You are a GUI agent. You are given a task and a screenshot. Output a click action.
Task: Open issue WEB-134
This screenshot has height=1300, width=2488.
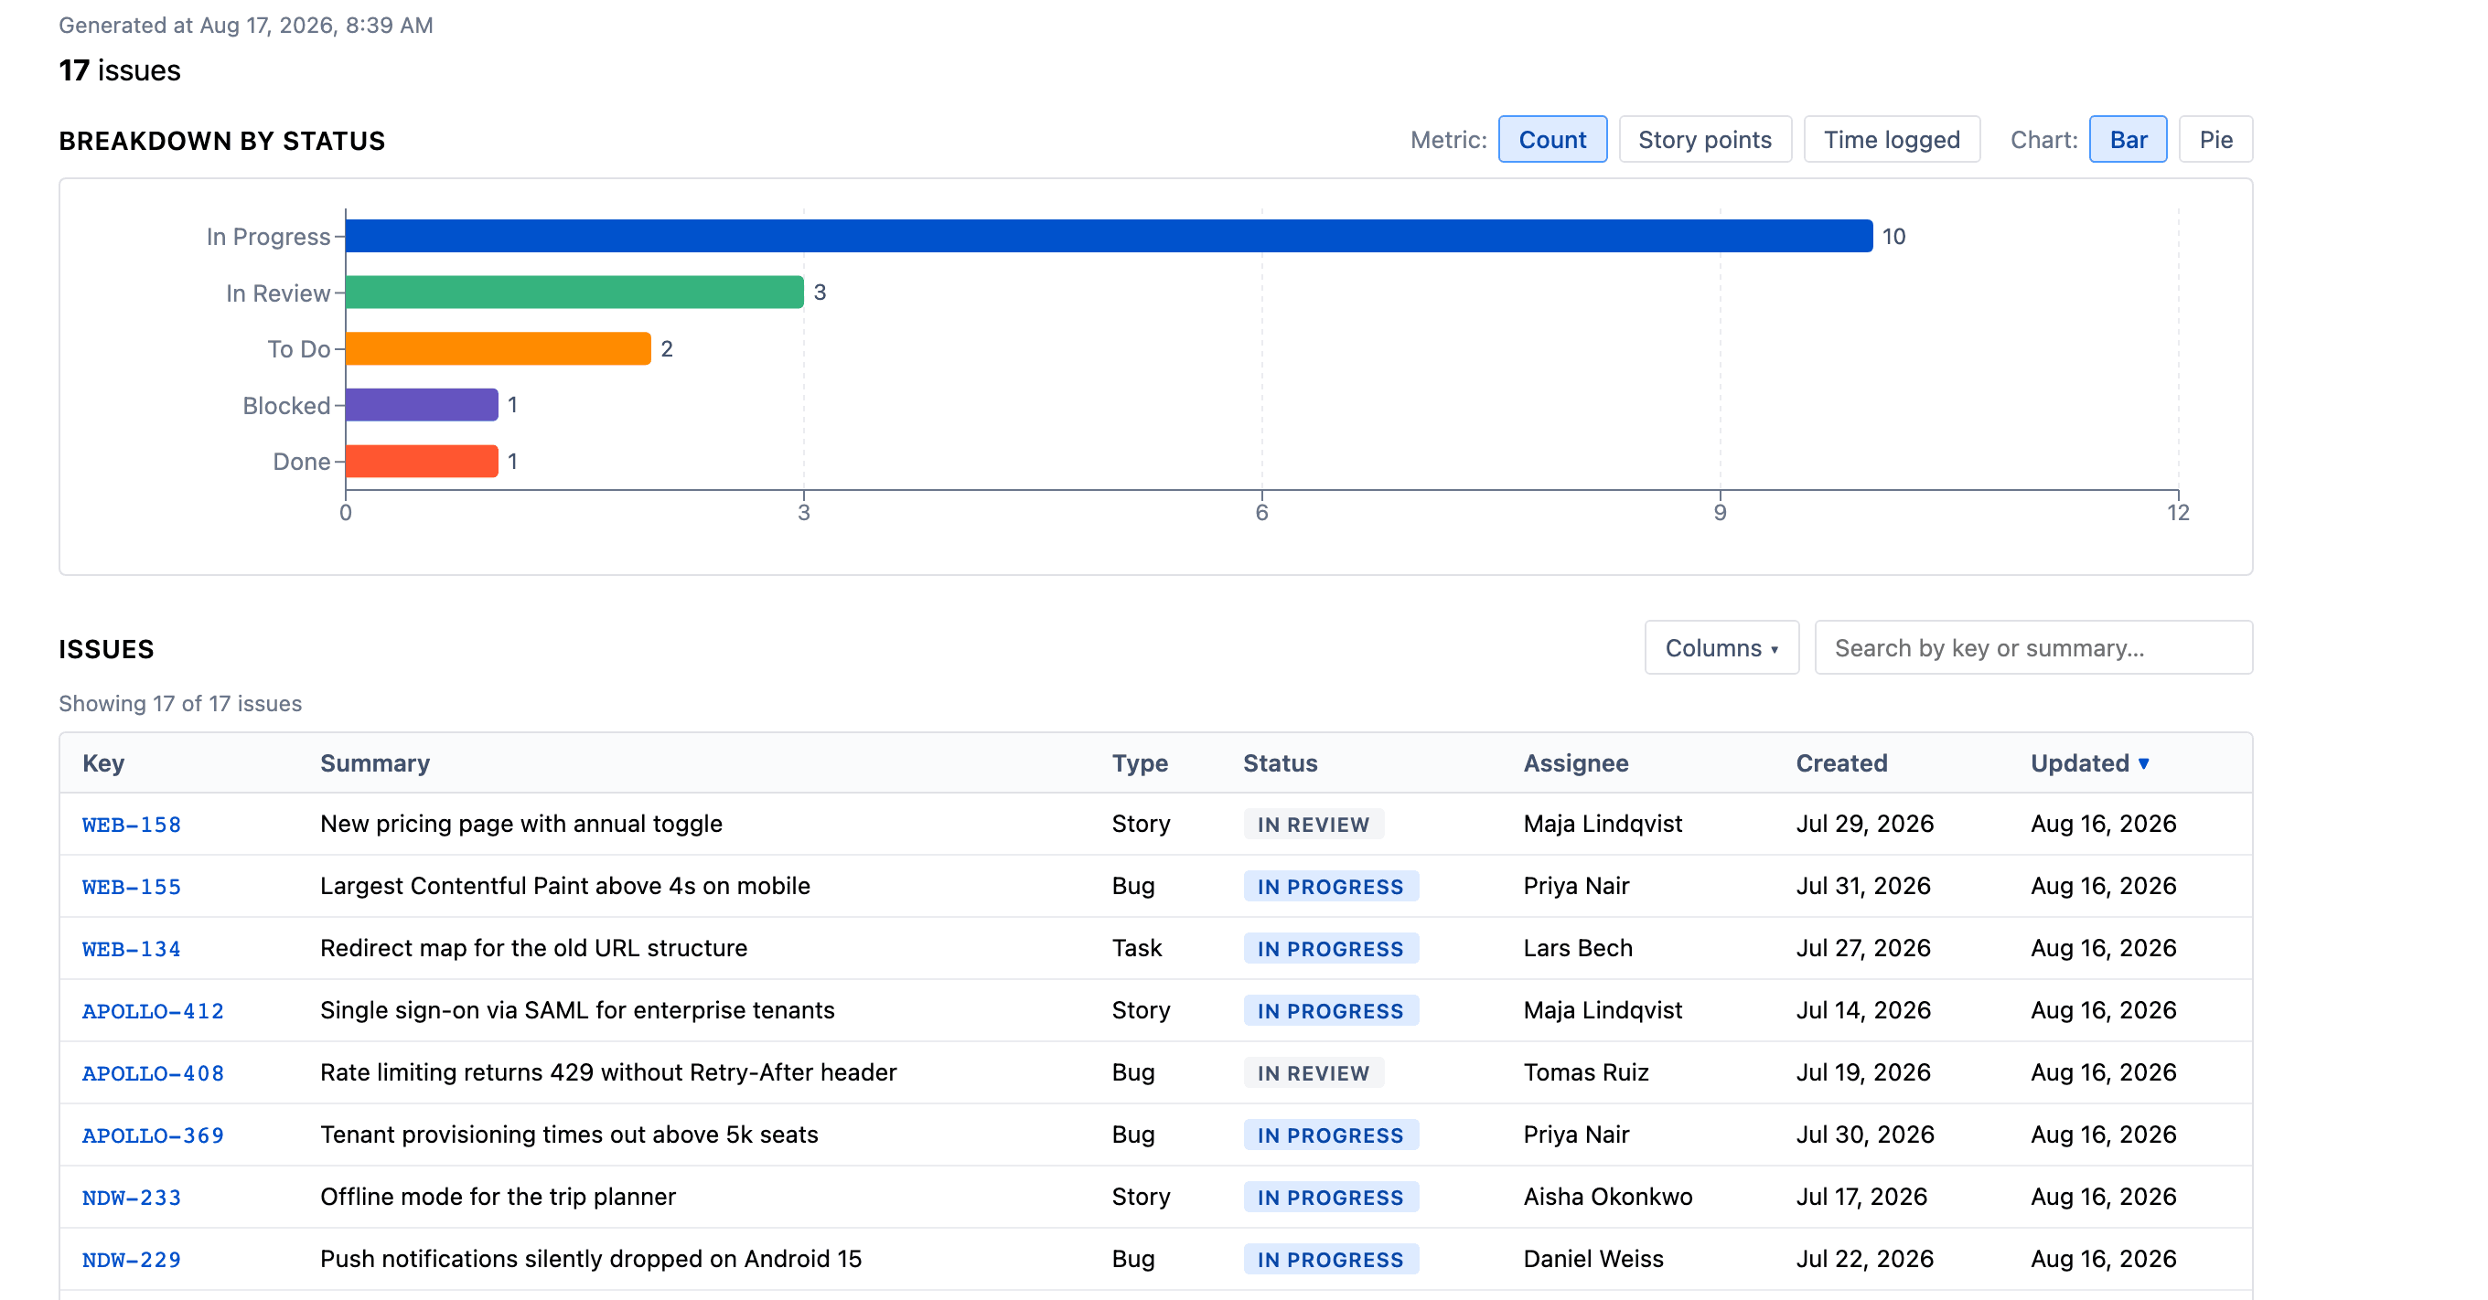[132, 949]
